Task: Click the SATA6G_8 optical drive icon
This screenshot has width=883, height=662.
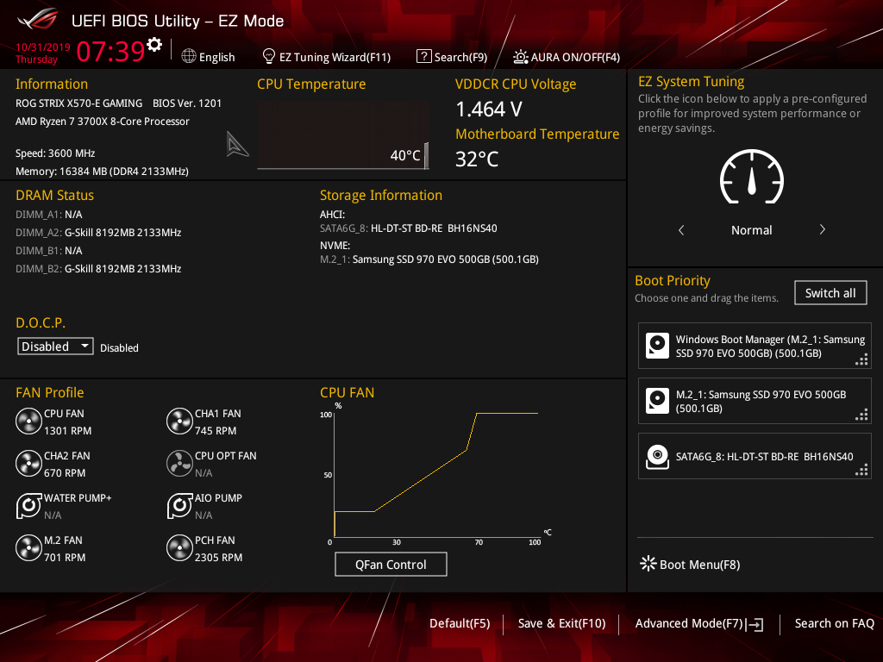Action: tap(657, 457)
